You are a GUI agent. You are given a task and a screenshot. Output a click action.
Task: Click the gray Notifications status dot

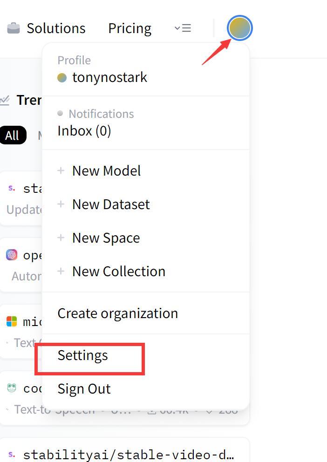[x=60, y=113]
